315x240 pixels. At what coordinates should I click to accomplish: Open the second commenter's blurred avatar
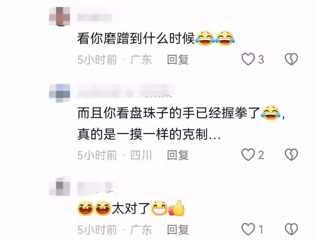point(60,93)
